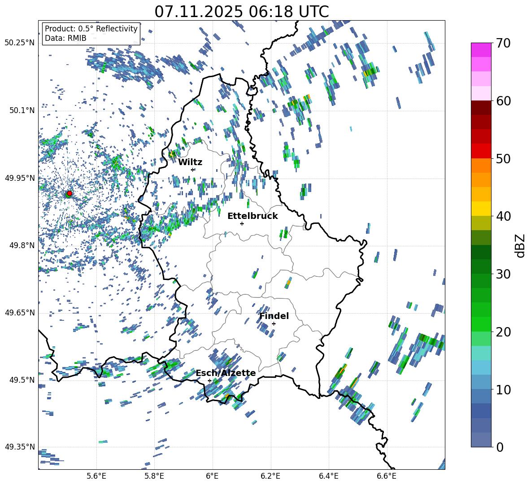Click the Ettelbruck cross marker
531x485 pixels.
[x=242, y=223]
